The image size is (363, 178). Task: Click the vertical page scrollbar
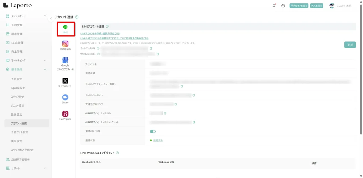[x=361, y=71]
